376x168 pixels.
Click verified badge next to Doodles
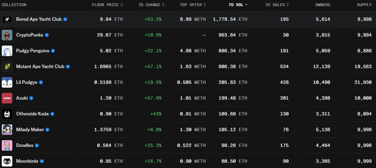tap(37, 145)
